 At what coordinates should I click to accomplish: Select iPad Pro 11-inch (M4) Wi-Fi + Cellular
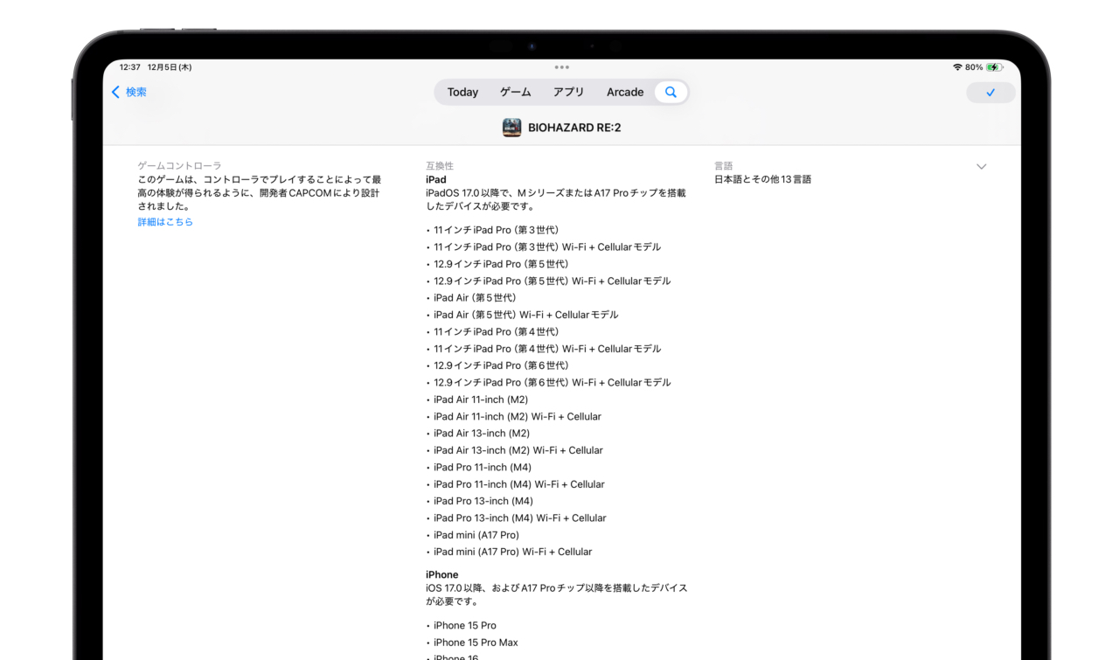[519, 484]
